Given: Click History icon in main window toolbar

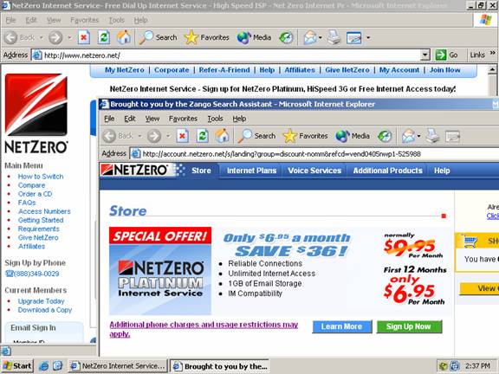Looking at the screenshot, I should coord(286,37).
